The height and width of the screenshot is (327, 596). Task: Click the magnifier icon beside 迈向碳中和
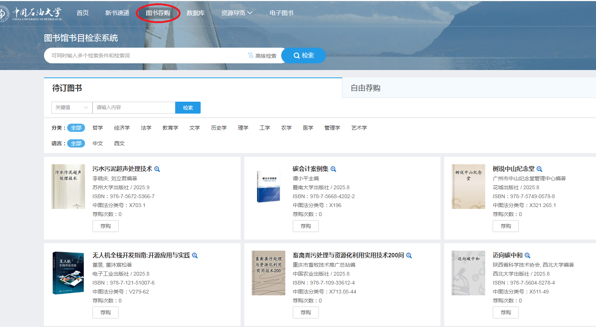pos(527,255)
